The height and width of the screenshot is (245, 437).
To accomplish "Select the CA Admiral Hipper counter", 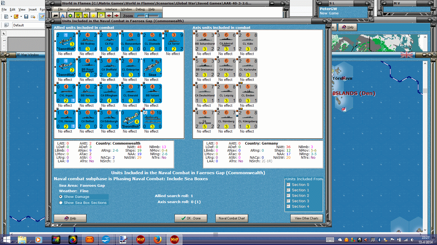I will 226,42.
